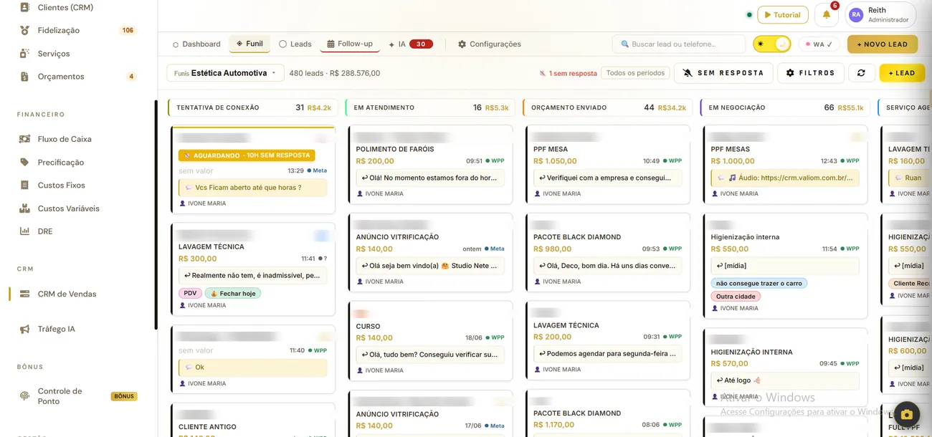
Task: Click the FILTROS button
Action: click(x=810, y=72)
